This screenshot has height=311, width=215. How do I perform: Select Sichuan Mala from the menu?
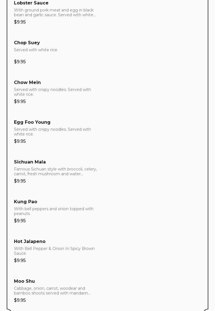30,162
